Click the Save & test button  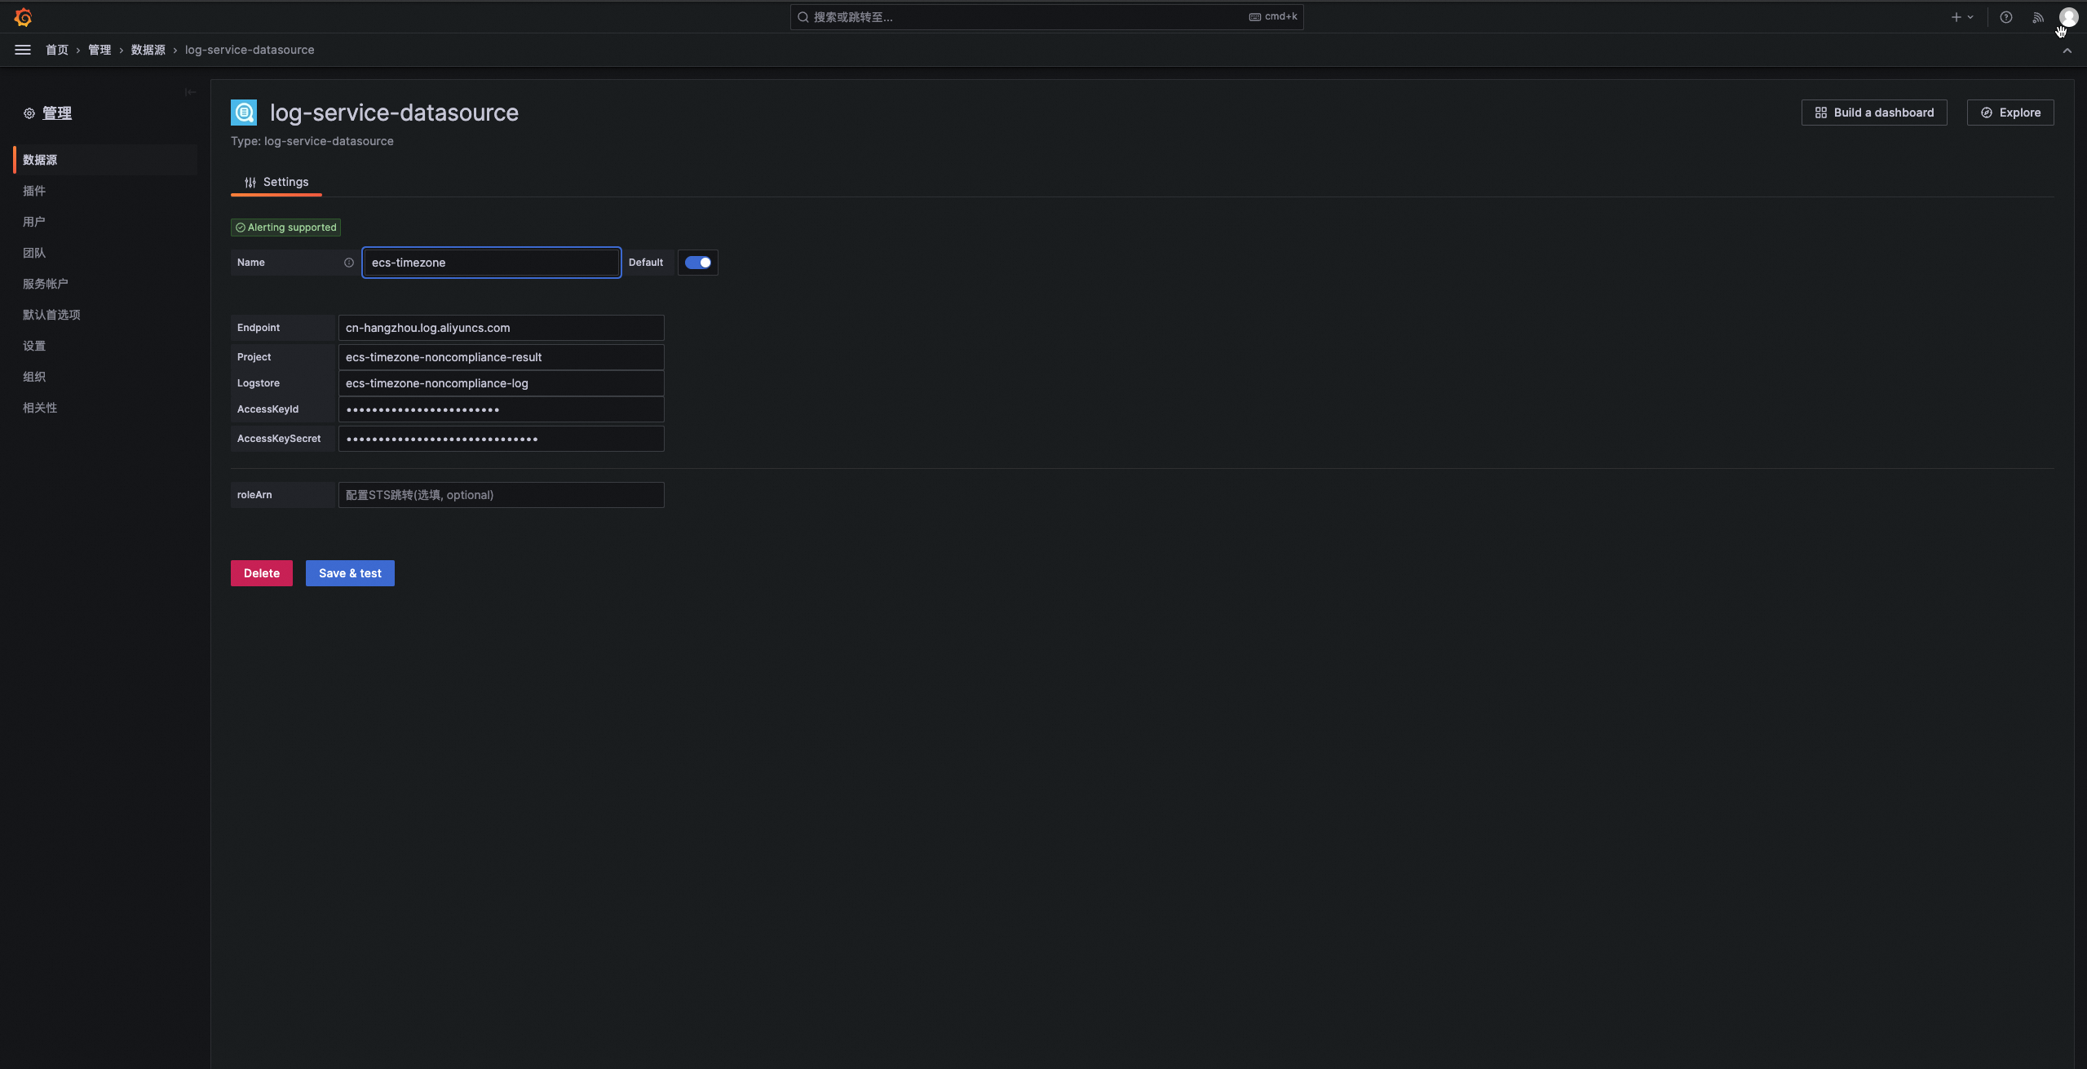[350, 573]
